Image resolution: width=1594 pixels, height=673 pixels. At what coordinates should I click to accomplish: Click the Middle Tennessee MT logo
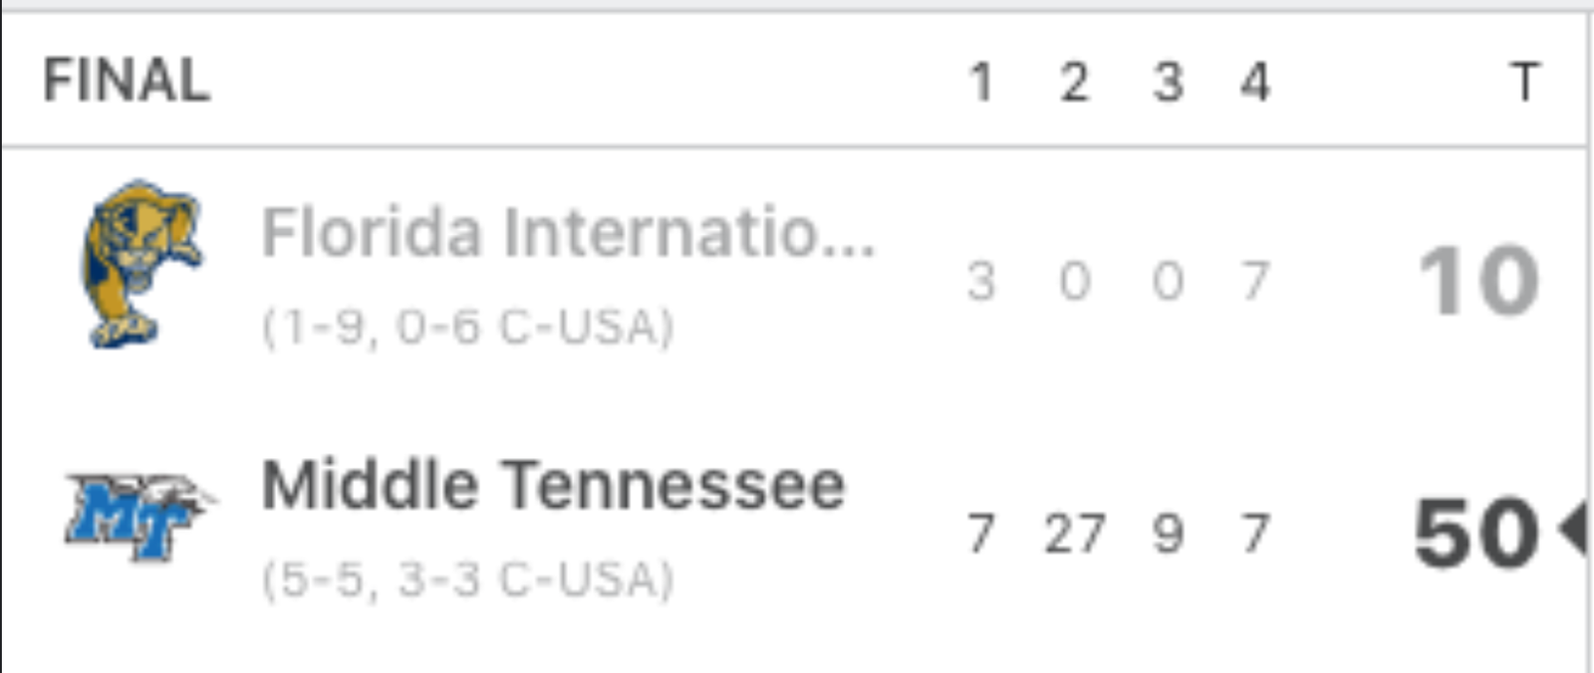139,516
